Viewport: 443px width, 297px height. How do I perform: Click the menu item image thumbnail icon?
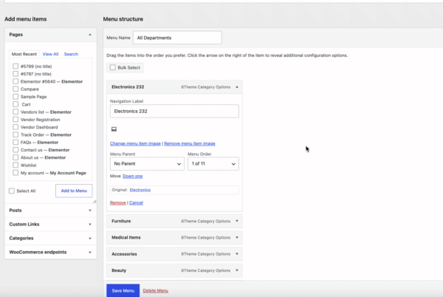click(x=114, y=129)
